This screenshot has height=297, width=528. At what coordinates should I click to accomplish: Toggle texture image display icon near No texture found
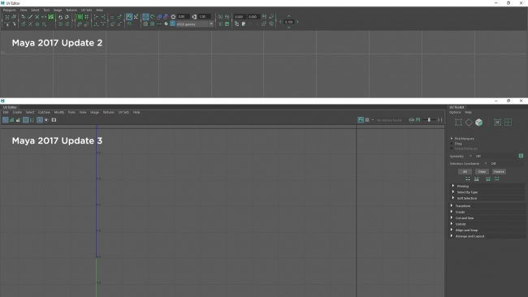pos(361,120)
